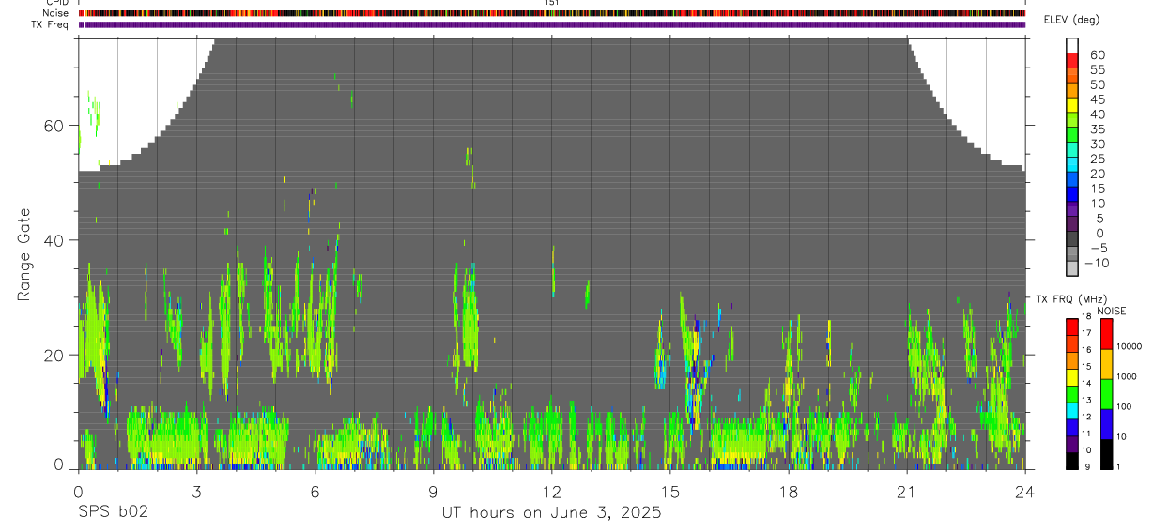Click the x-axis tick label "12"

[551, 493]
